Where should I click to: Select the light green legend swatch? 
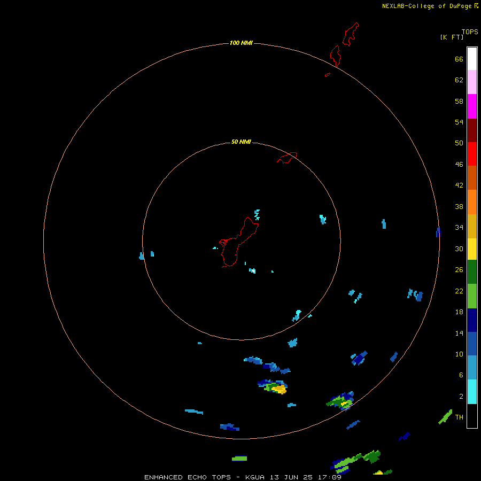[472, 296]
